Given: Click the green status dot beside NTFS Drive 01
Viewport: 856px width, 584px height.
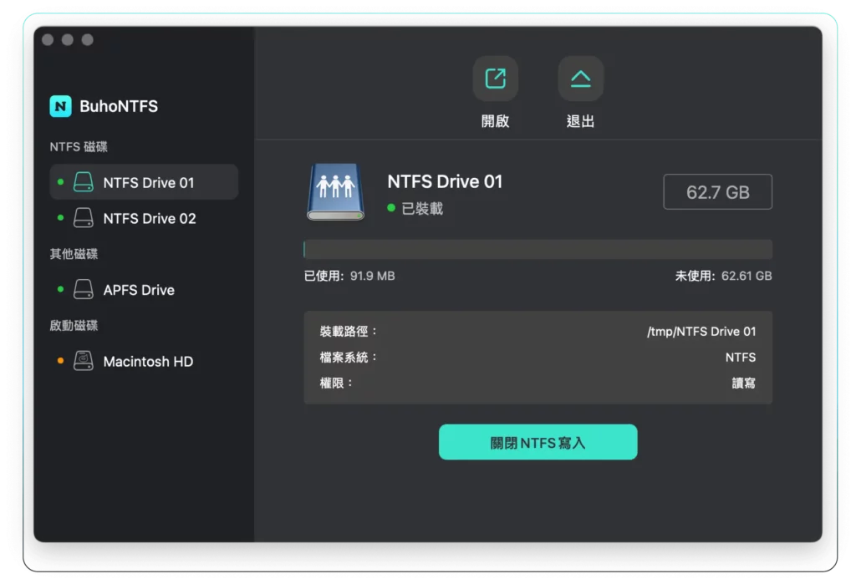Looking at the screenshot, I should tap(59, 182).
